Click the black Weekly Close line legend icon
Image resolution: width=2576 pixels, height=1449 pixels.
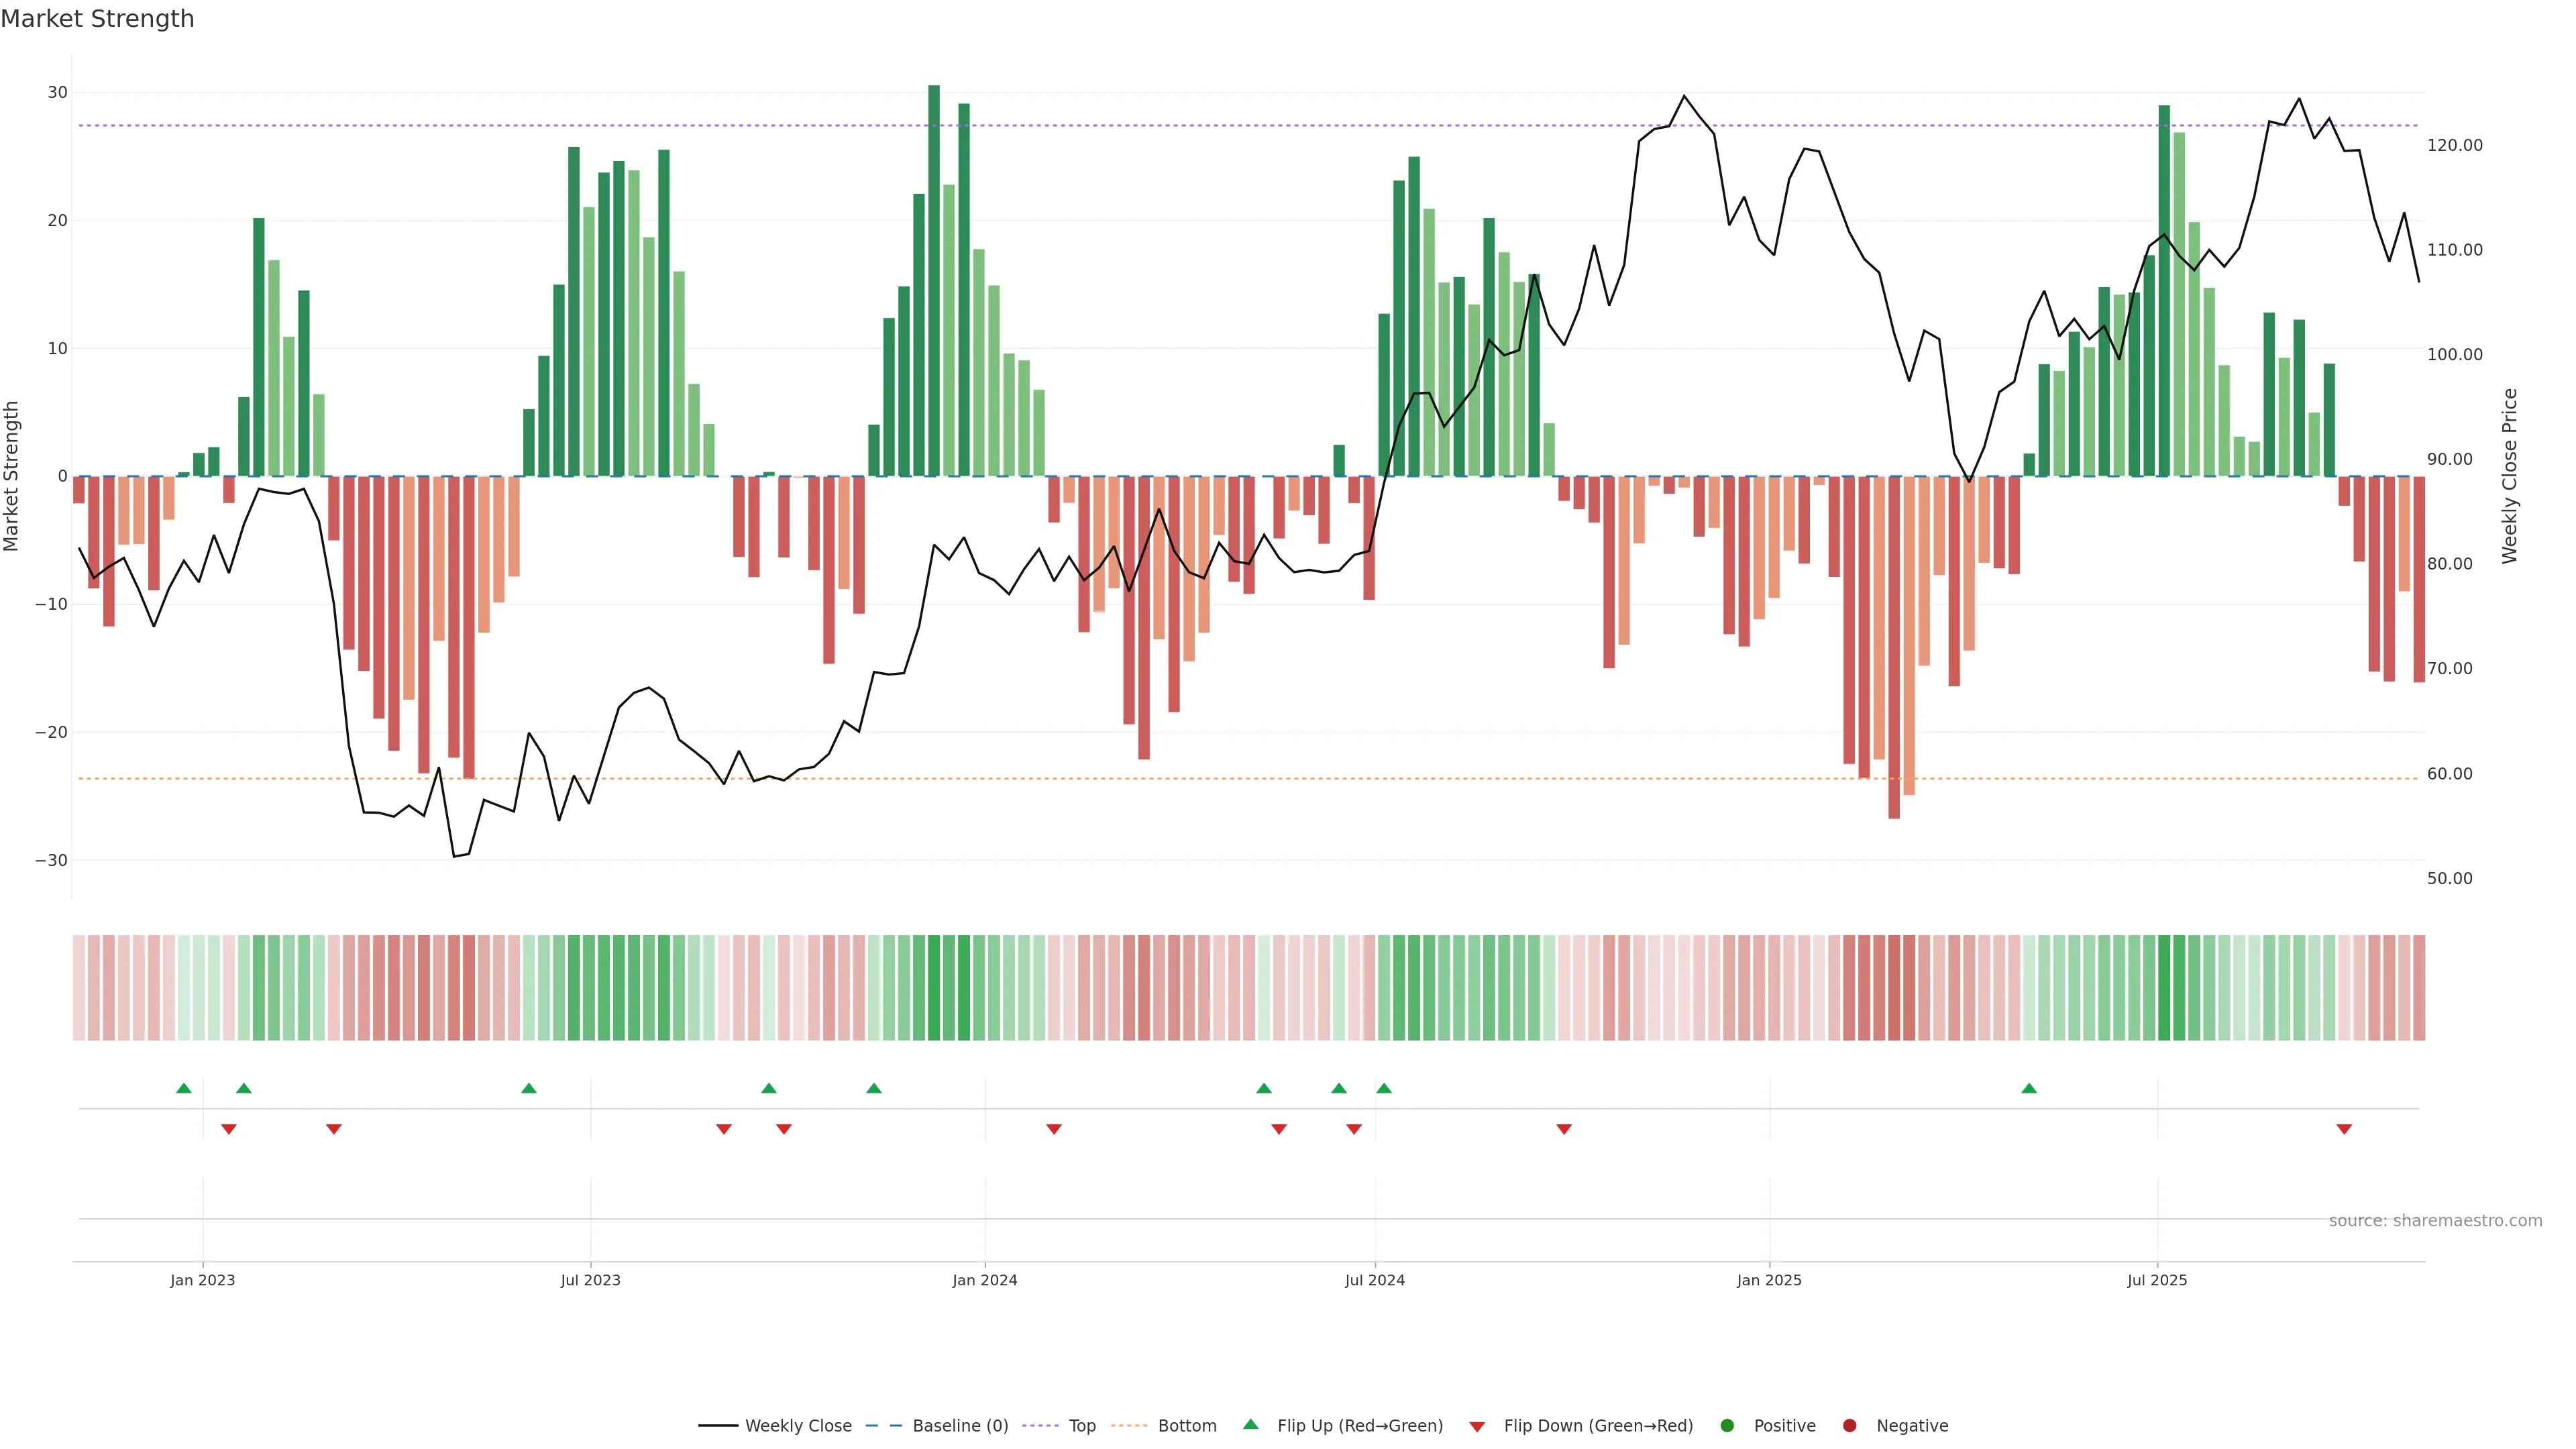tap(718, 1425)
